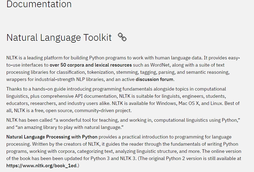The width and height of the screenshot is (254, 172).
Task: Click the phrase 'updated for Python 3 and NLTK 3'
Action: click(x=100, y=158)
